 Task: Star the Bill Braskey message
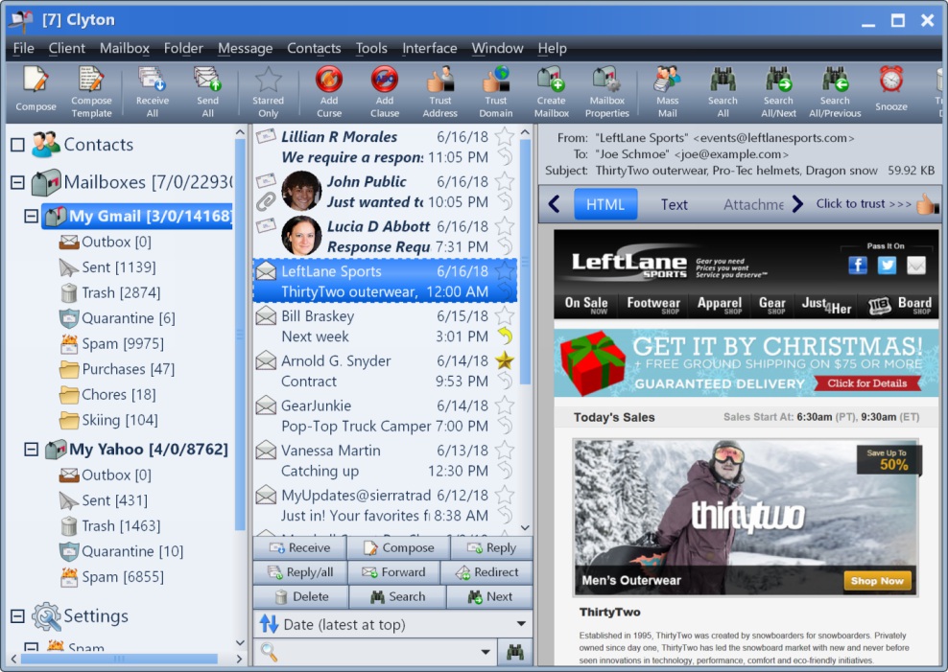pyautogui.click(x=505, y=315)
